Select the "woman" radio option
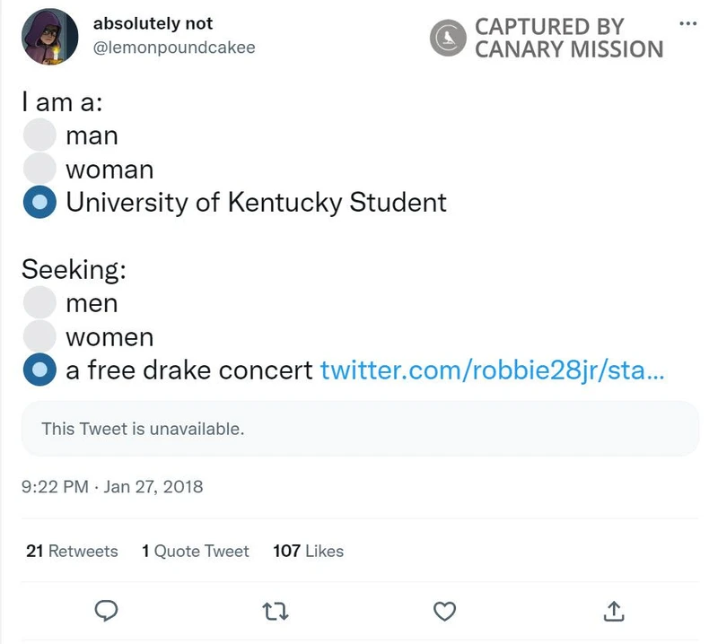 tap(39, 169)
